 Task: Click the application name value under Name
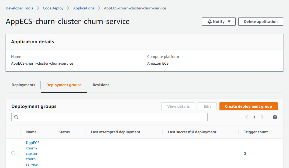(x=42, y=63)
